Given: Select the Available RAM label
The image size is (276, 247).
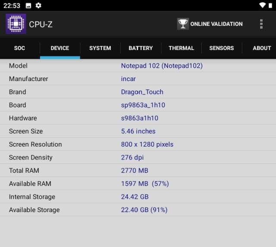Looking at the screenshot, I should tap(30, 184).
